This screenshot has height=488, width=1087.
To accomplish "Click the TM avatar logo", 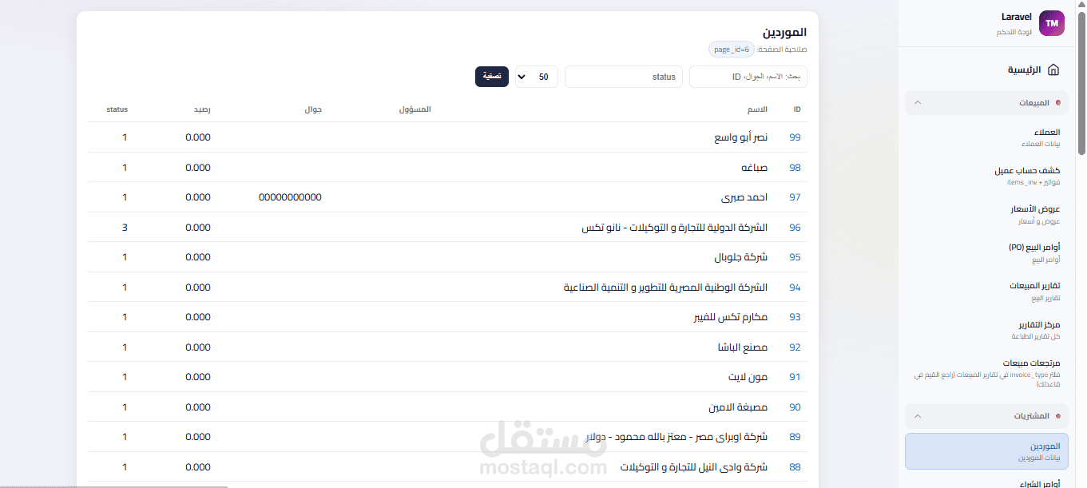I will point(1052,24).
